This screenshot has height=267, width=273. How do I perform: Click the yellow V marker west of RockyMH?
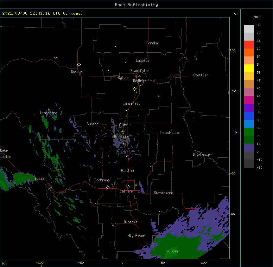click(x=55, y=58)
